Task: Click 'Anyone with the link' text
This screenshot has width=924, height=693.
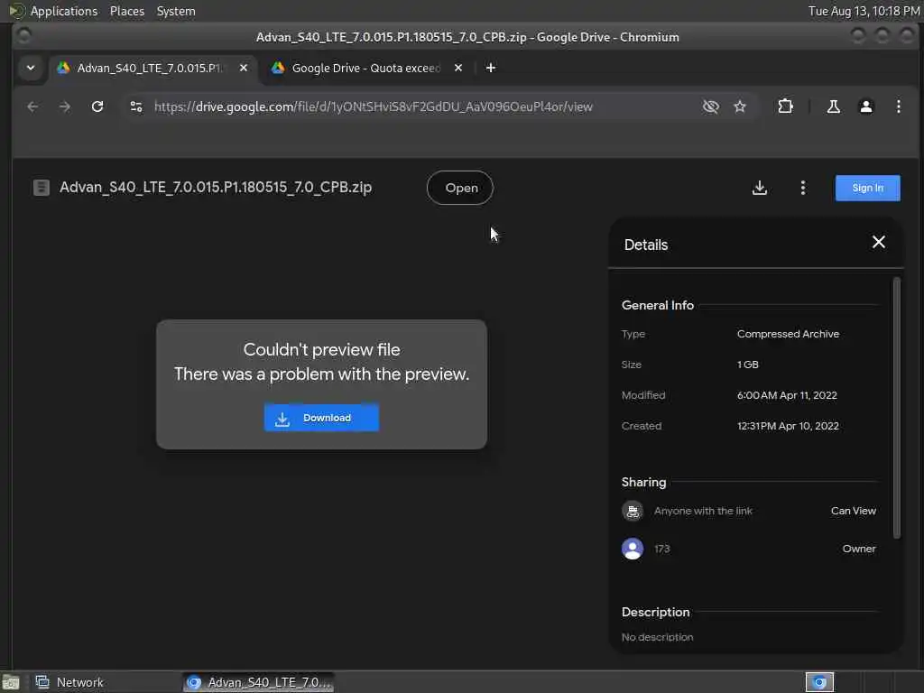Action: 703,511
